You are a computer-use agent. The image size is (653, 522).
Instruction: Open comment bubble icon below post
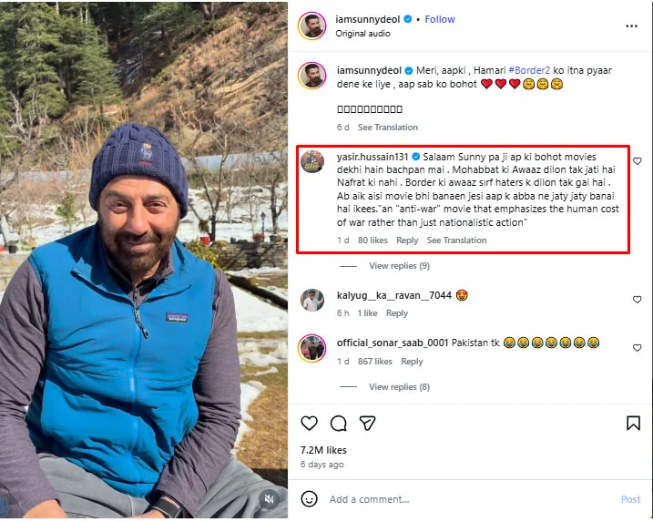(339, 424)
